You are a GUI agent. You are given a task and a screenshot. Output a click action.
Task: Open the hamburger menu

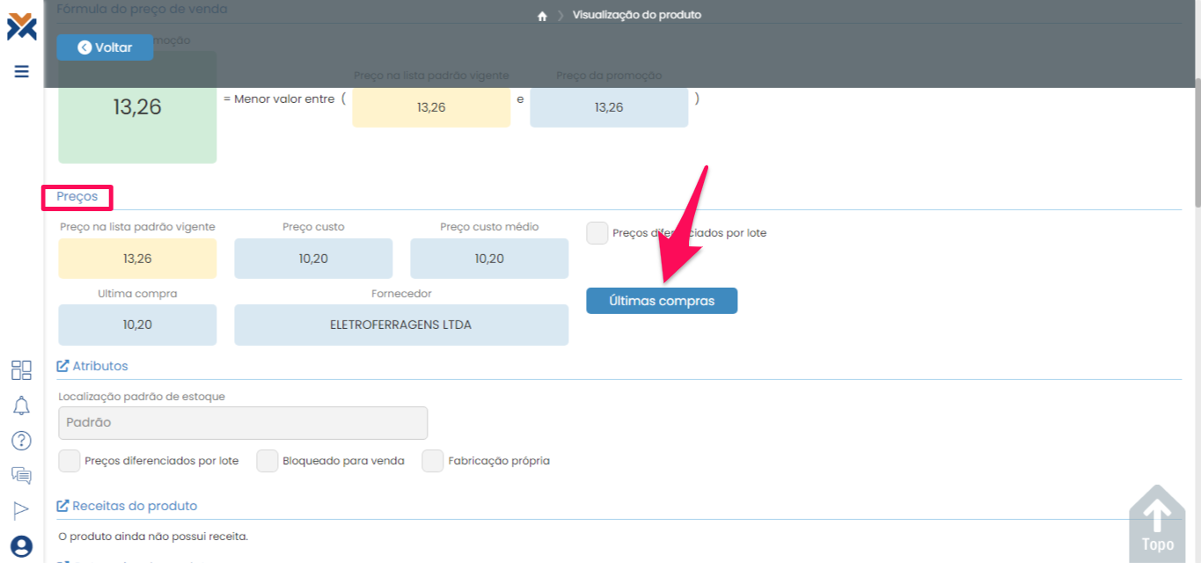pyautogui.click(x=22, y=71)
